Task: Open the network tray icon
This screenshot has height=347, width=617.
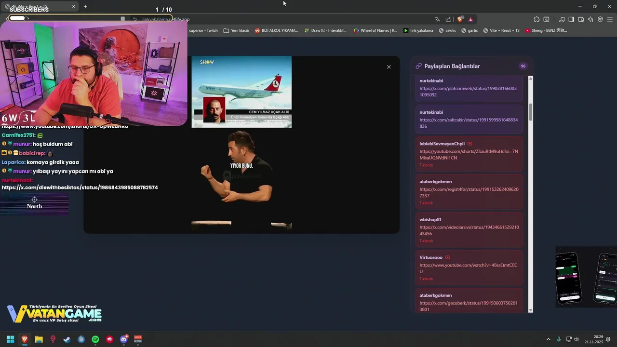Action: point(569,339)
